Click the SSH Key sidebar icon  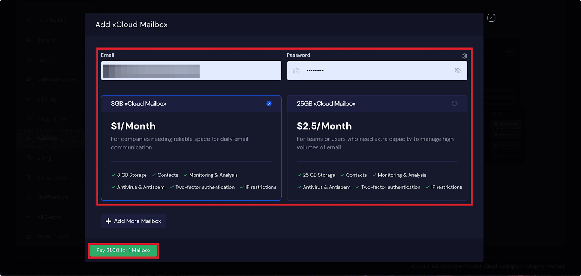[x=29, y=99]
